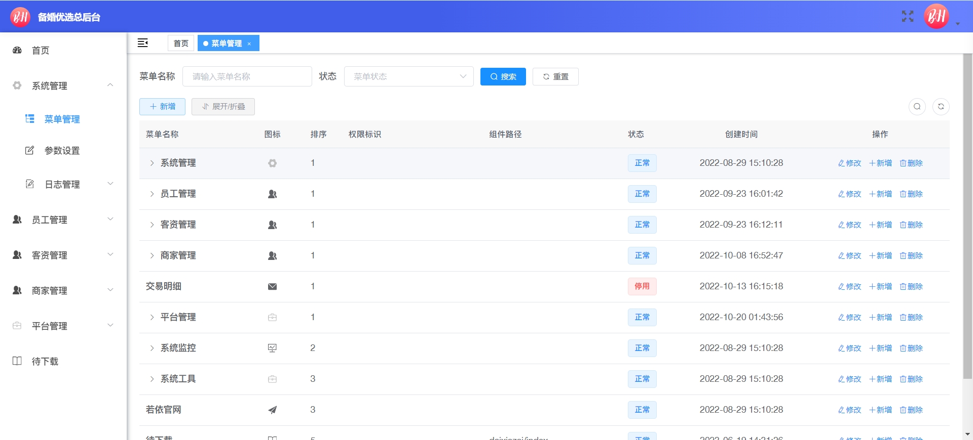Click the briefcase icon in 系统工具 row
Screen dimensions: 973x440
pos(272,379)
